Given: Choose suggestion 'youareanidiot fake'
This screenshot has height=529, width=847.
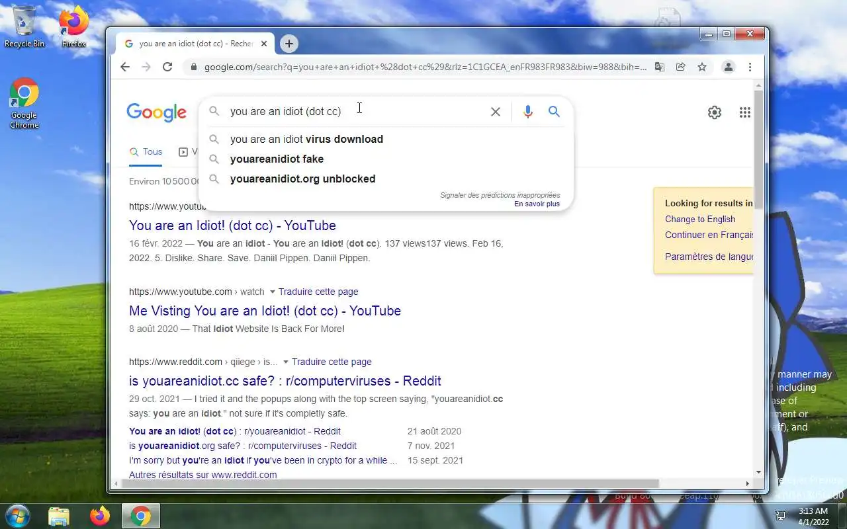Looking at the screenshot, I should click(x=277, y=159).
